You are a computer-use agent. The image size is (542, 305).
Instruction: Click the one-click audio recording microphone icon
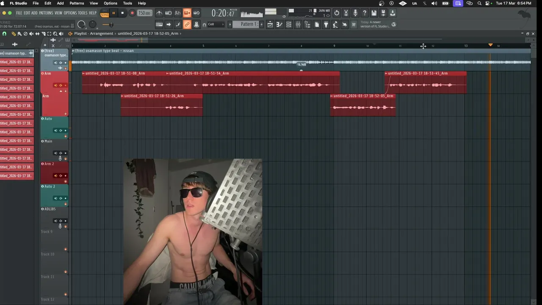355,13
